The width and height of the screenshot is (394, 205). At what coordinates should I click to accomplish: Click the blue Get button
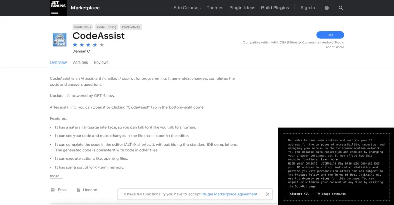(330, 35)
